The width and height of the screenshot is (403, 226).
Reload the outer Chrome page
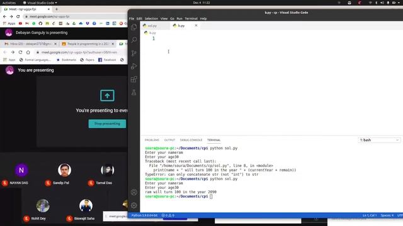tap(18, 16)
